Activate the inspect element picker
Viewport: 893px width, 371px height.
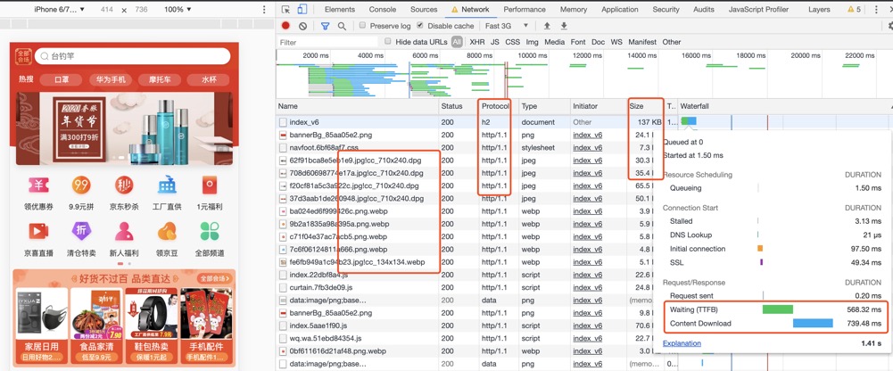[x=286, y=9]
